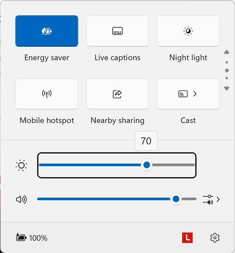The width and height of the screenshot is (235, 253).
Task: Click the Cast screen icon
Action: (x=183, y=94)
